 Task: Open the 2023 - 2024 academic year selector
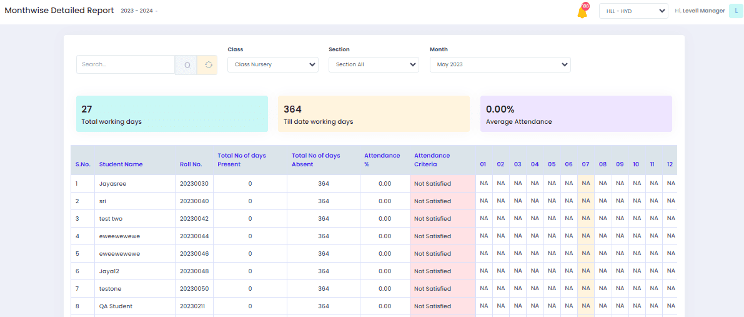[139, 11]
